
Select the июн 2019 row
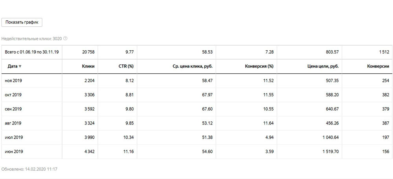(x=13, y=151)
